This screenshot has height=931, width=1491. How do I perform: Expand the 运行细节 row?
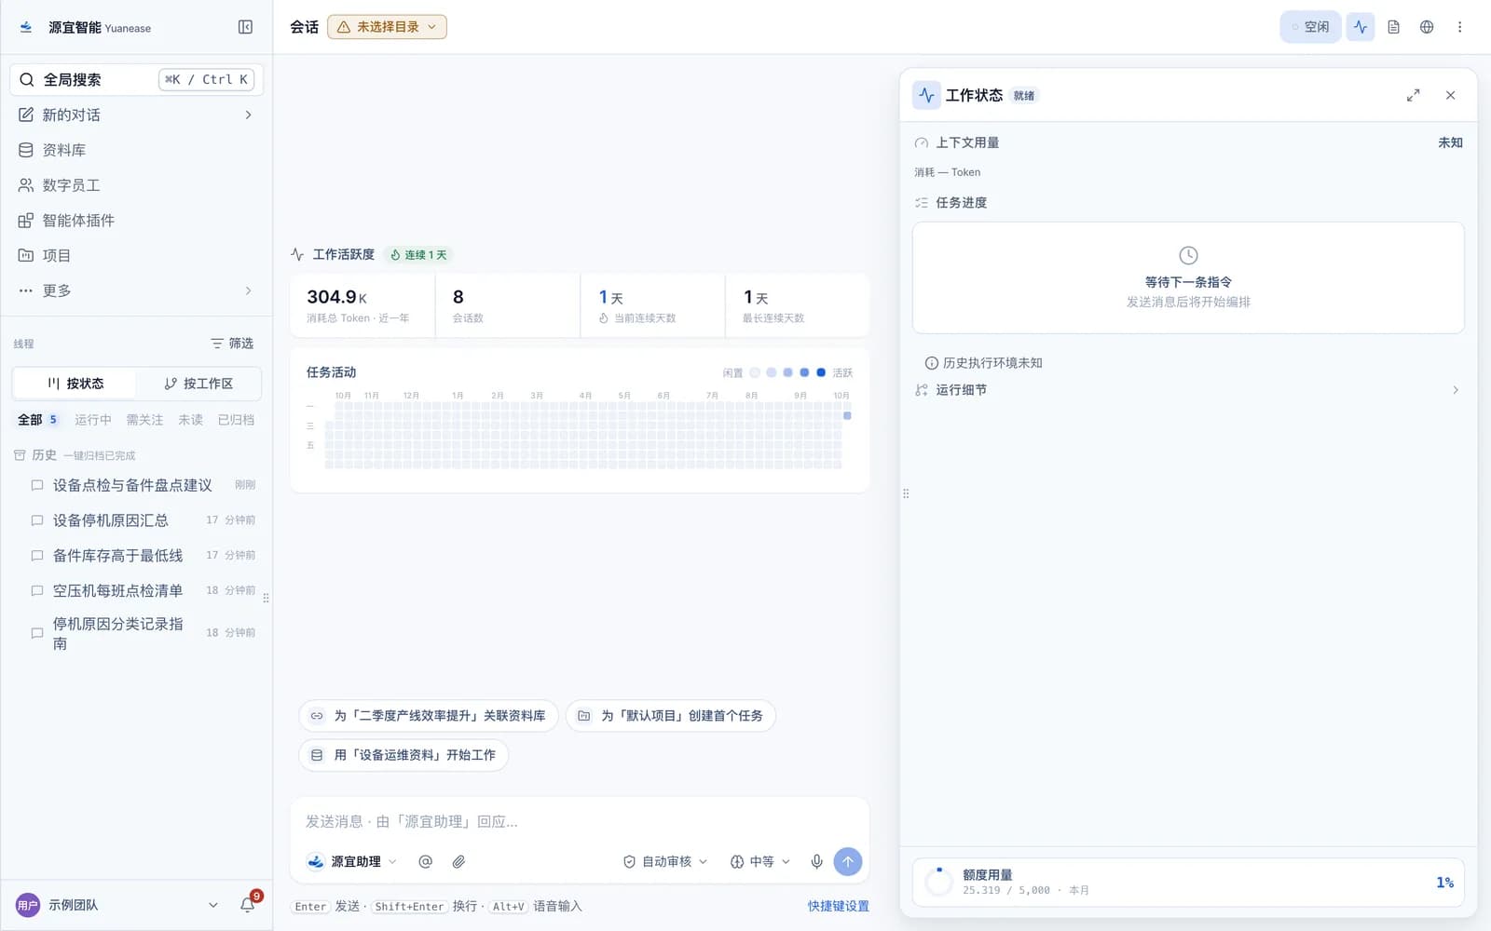[x=1187, y=390]
